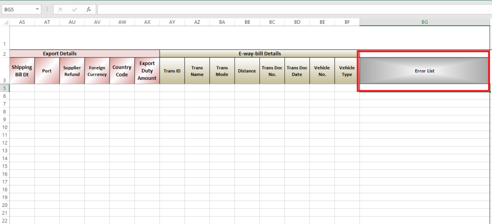The image size is (492, 224).
Task: Click the Export Details merged header
Action: pos(85,54)
